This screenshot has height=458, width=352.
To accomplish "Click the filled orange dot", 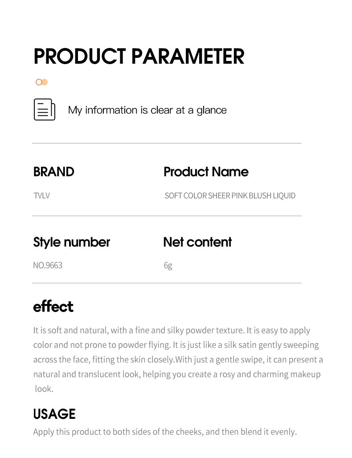I will 45,82.
